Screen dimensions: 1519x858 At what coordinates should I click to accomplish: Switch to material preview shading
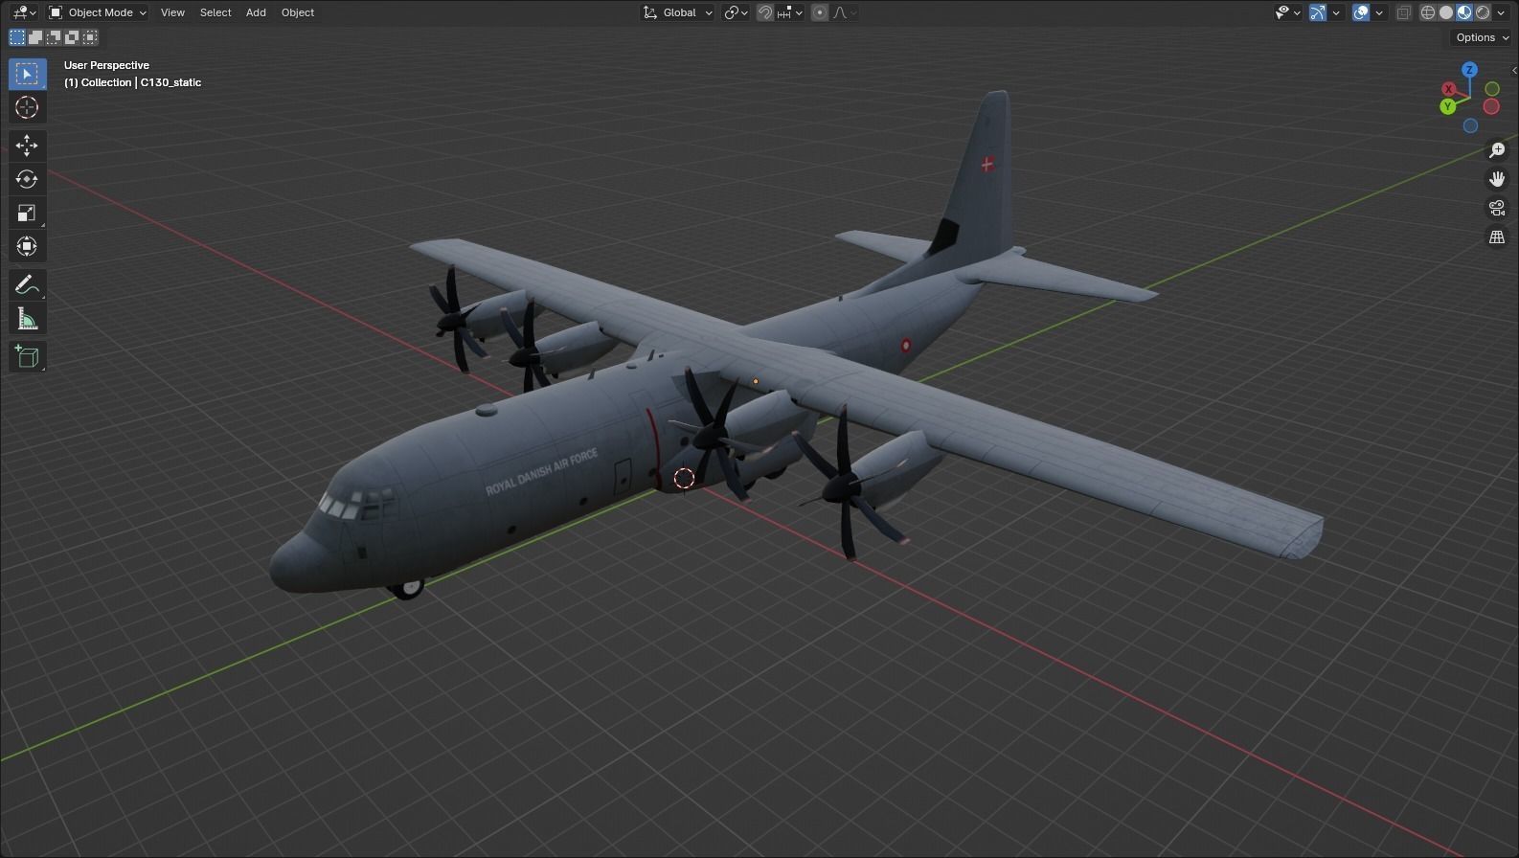pyautogui.click(x=1464, y=12)
